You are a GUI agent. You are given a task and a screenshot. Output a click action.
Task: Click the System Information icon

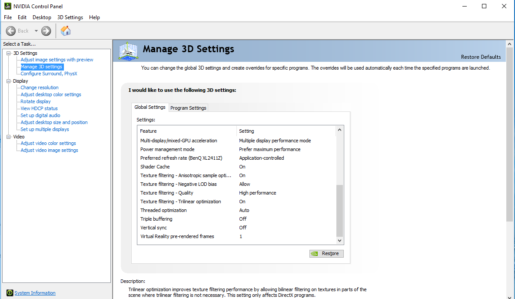[x=10, y=293]
